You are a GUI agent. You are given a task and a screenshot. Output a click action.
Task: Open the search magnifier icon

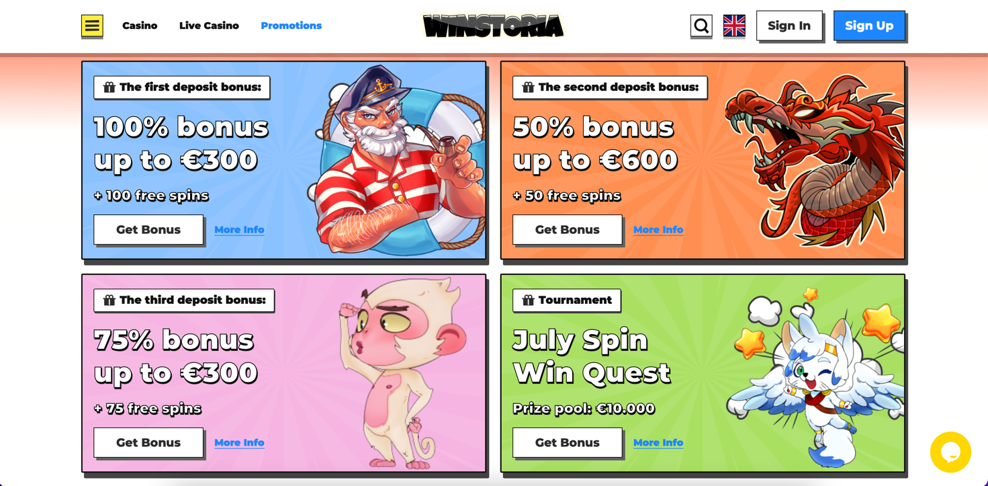(x=701, y=26)
